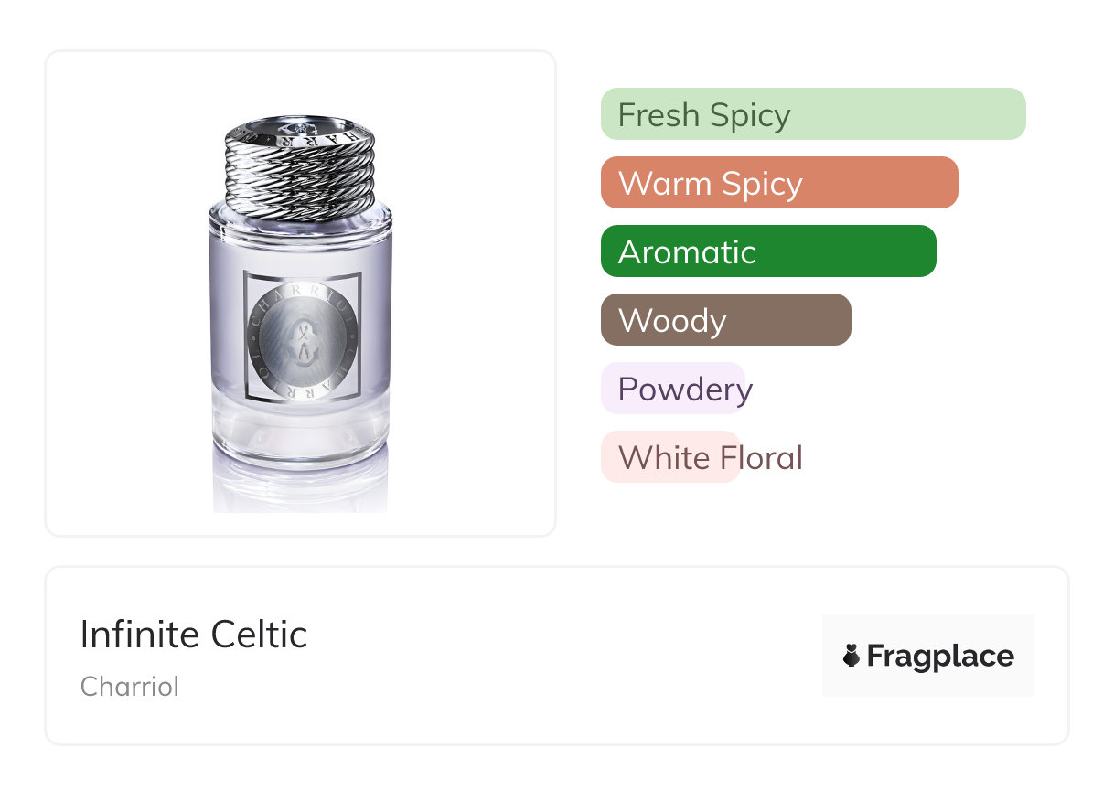1114x790 pixels.
Task: Open the Infinite Celtic title
Action: click(x=194, y=635)
